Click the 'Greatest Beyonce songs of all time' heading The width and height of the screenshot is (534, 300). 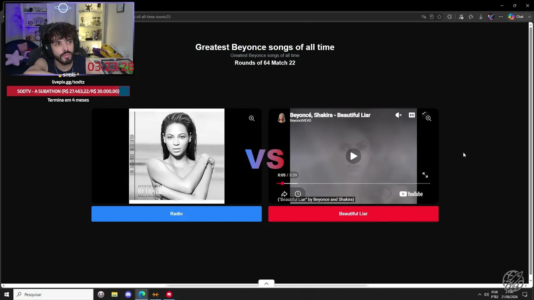tap(265, 47)
